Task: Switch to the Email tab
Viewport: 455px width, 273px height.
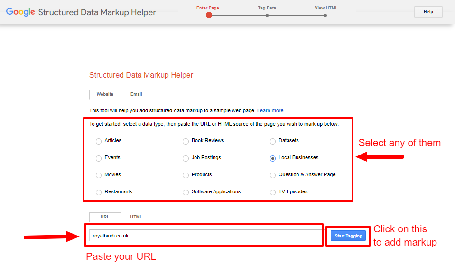Action: (136, 94)
